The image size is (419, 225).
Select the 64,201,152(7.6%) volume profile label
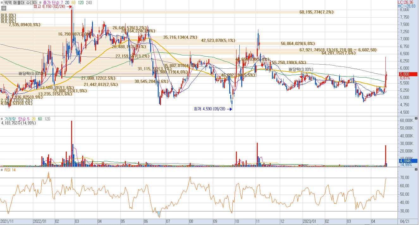pyautogui.click(x=339, y=53)
